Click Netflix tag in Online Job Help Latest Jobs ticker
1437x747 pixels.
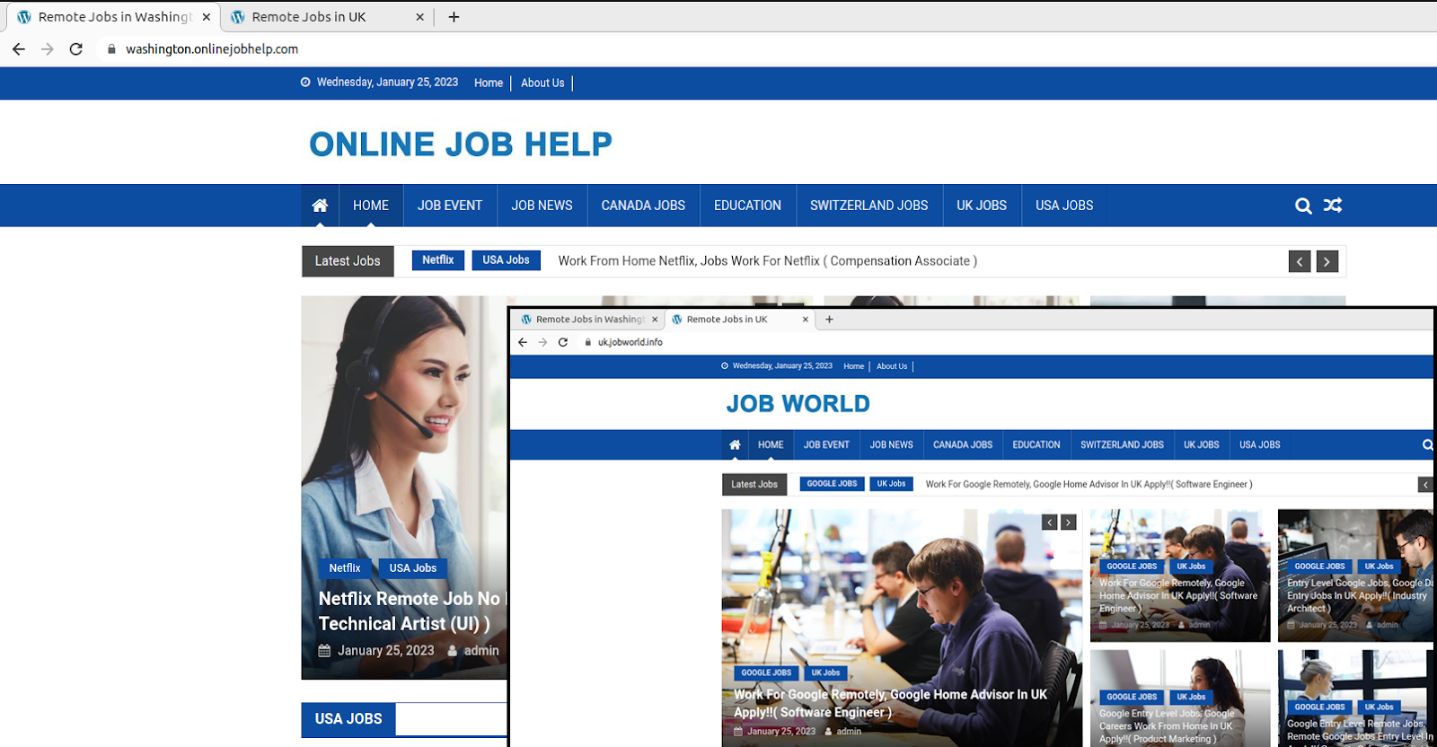[x=438, y=260]
